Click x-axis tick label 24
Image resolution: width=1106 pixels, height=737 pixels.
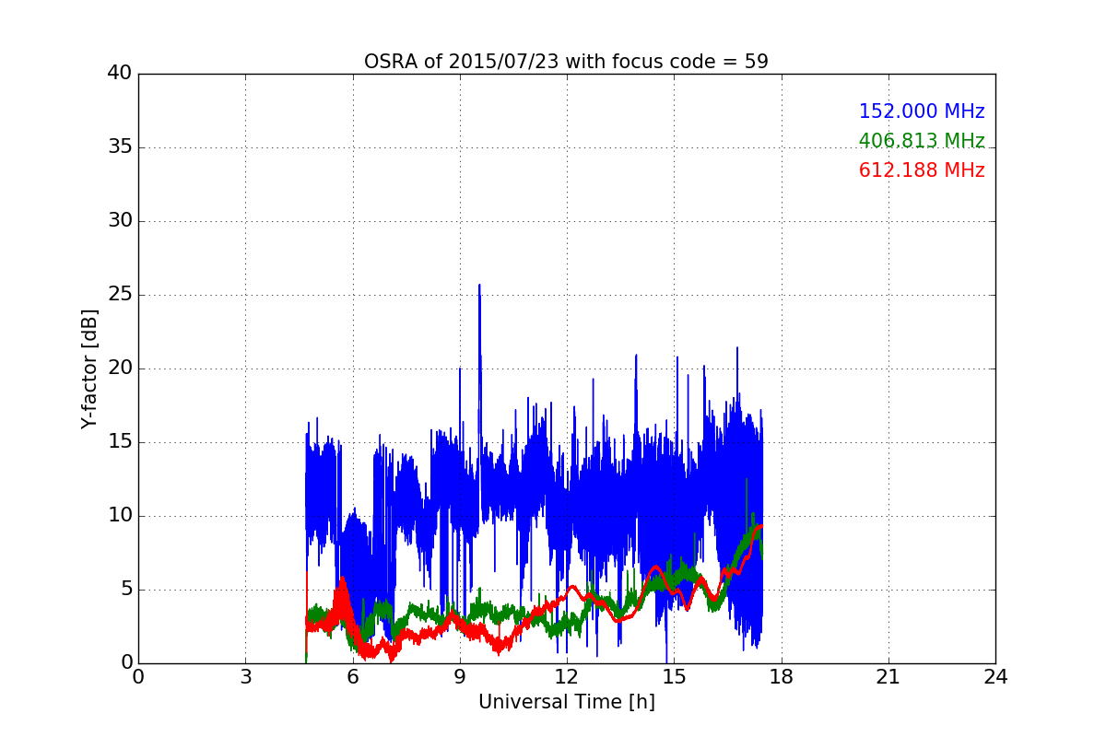click(995, 677)
